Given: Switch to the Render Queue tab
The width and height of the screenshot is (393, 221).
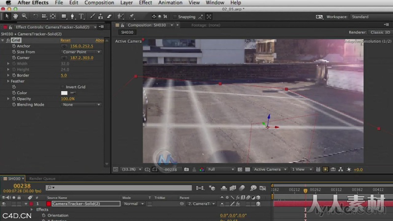Looking at the screenshot, I should (x=42, y=179).
